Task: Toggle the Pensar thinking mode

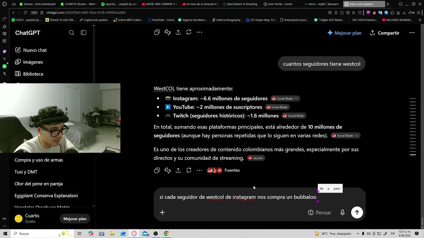Action: click(x=320, y=213)
